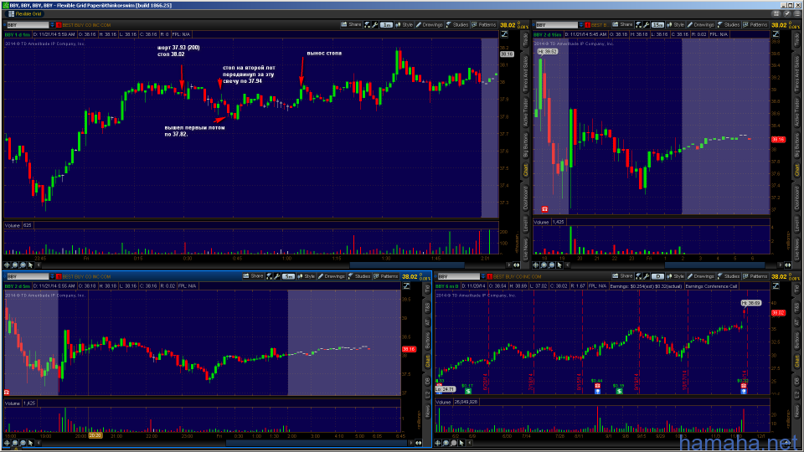This screenshot has width=804, height=452.
Task: Zoom in using the magnifier below the 1m chart
Action: pos(15,265)
